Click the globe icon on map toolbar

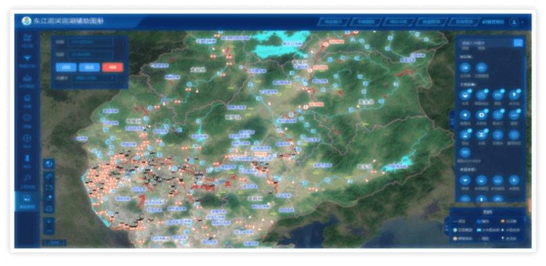[x=49, y=164]
